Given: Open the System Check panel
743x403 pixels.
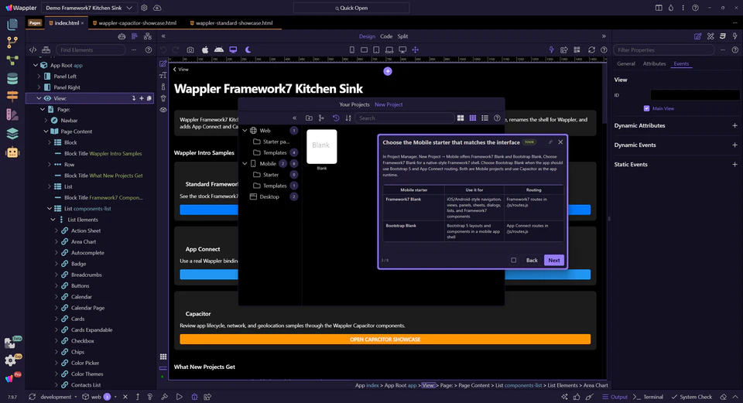Looking at the screenshot, I should [x=692, y=397].
